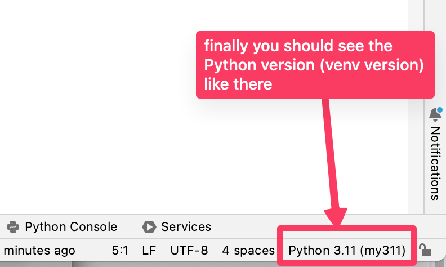Click the Python Console snake icon
This screenshot has width=446, height=267.
(x=12, y=227)
